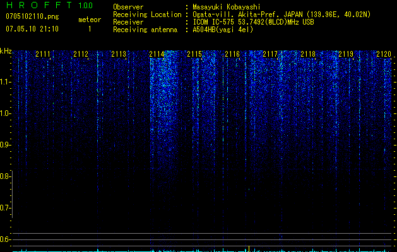Click the 2118 time marker

click(x=308, y=54)
